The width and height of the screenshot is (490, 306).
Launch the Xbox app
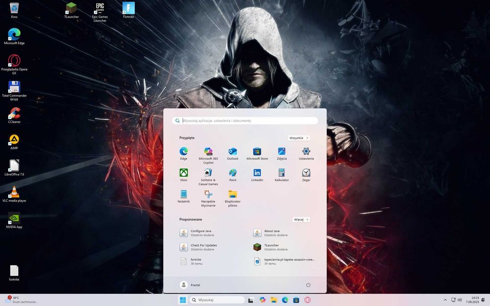[183, 175]
